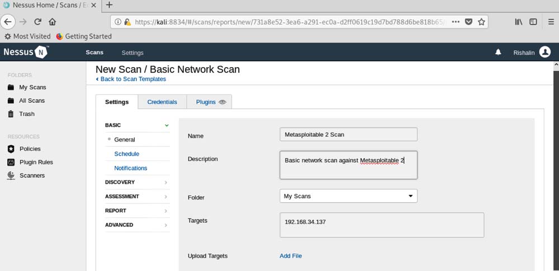Open the Scanners resource
559x271 pixels.
(x=31, y=175)
